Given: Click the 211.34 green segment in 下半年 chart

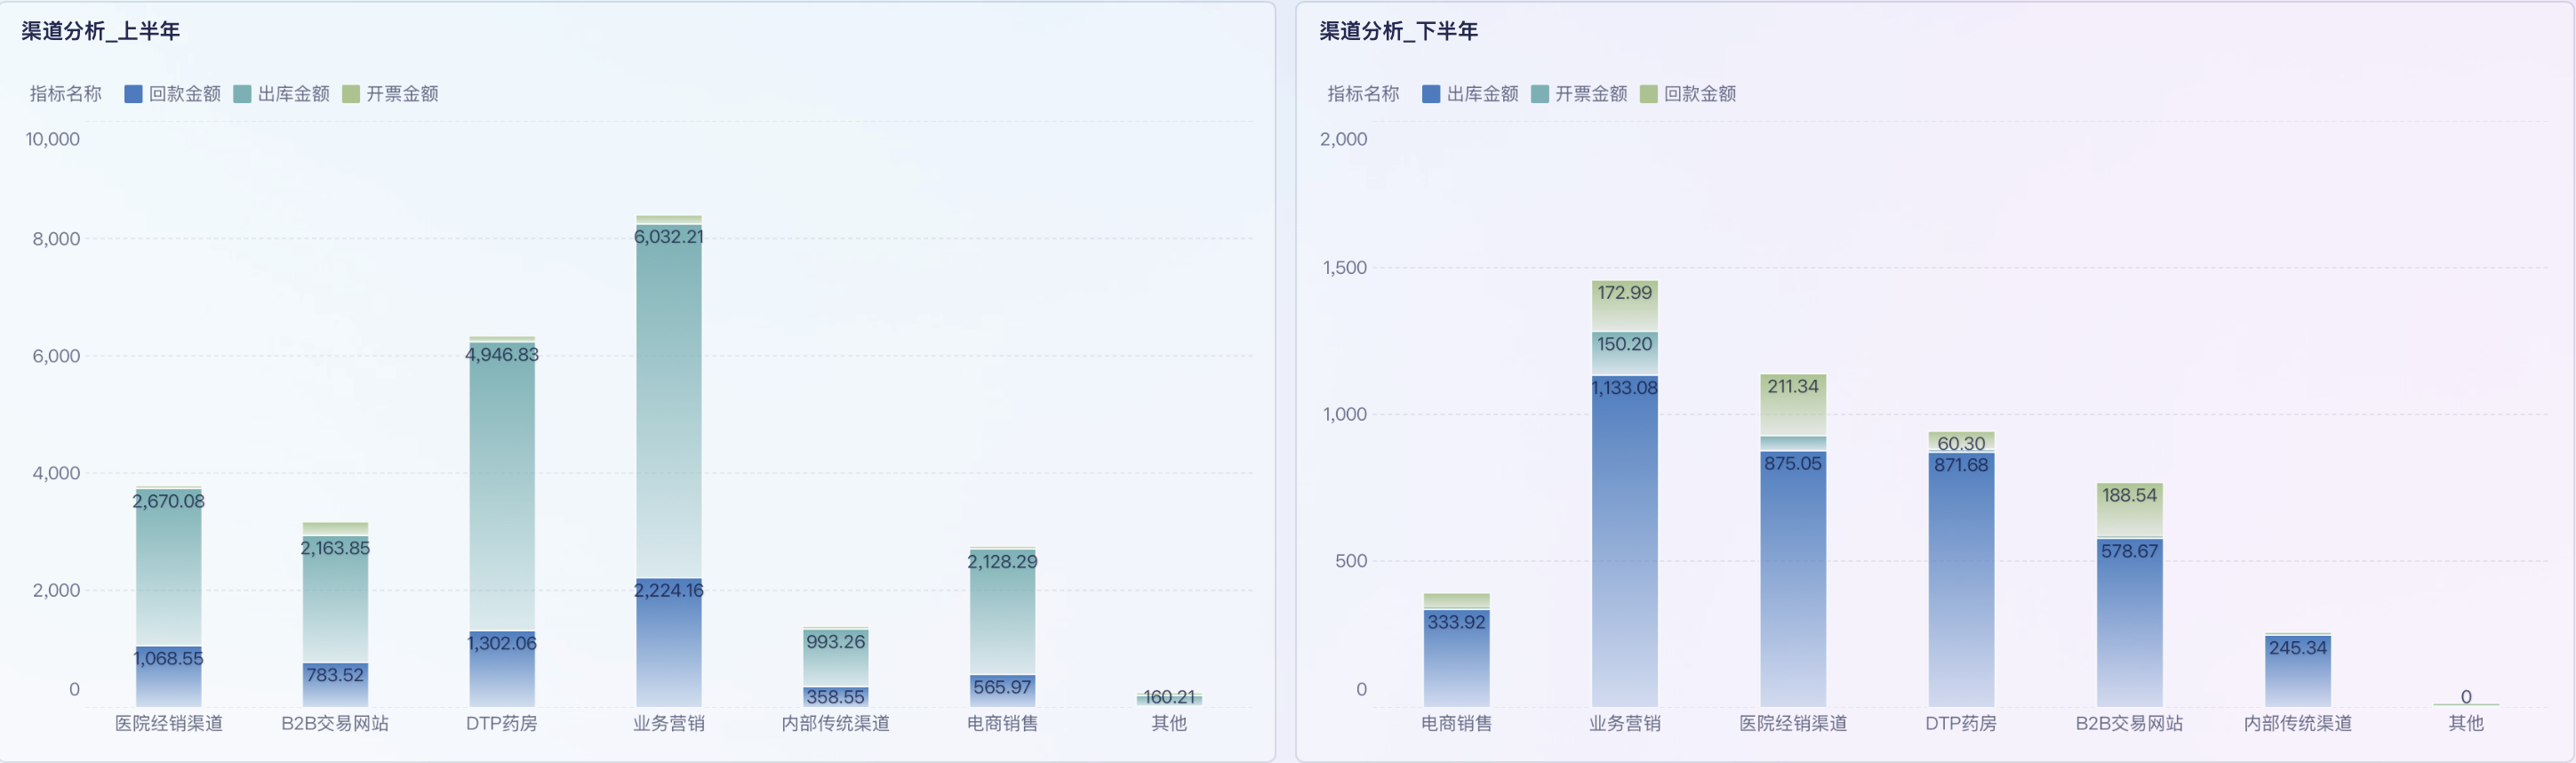Looking at the screenshot, I should pos(1793,405).
